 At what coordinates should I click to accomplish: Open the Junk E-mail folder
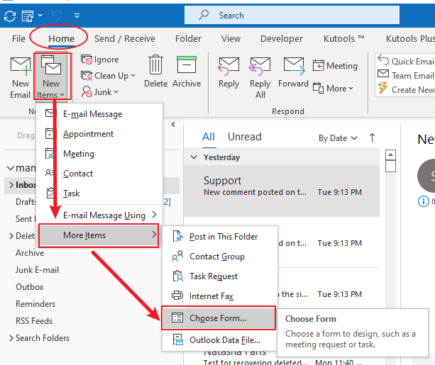click(38, 270)
